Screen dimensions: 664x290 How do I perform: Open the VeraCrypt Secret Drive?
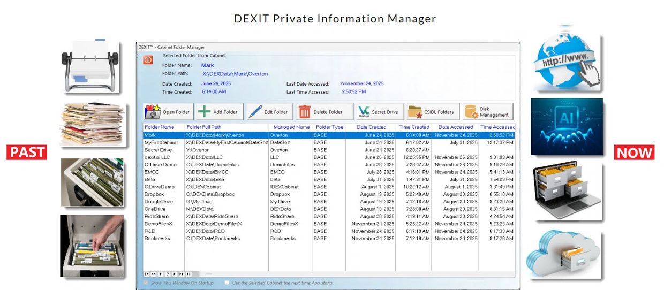click(x=379, y=112)
